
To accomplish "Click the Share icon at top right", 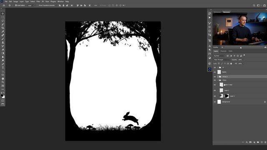I will (x=264, y=5).
